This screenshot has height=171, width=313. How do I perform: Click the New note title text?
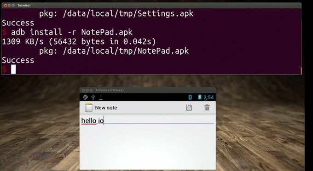tap(106, 108)
